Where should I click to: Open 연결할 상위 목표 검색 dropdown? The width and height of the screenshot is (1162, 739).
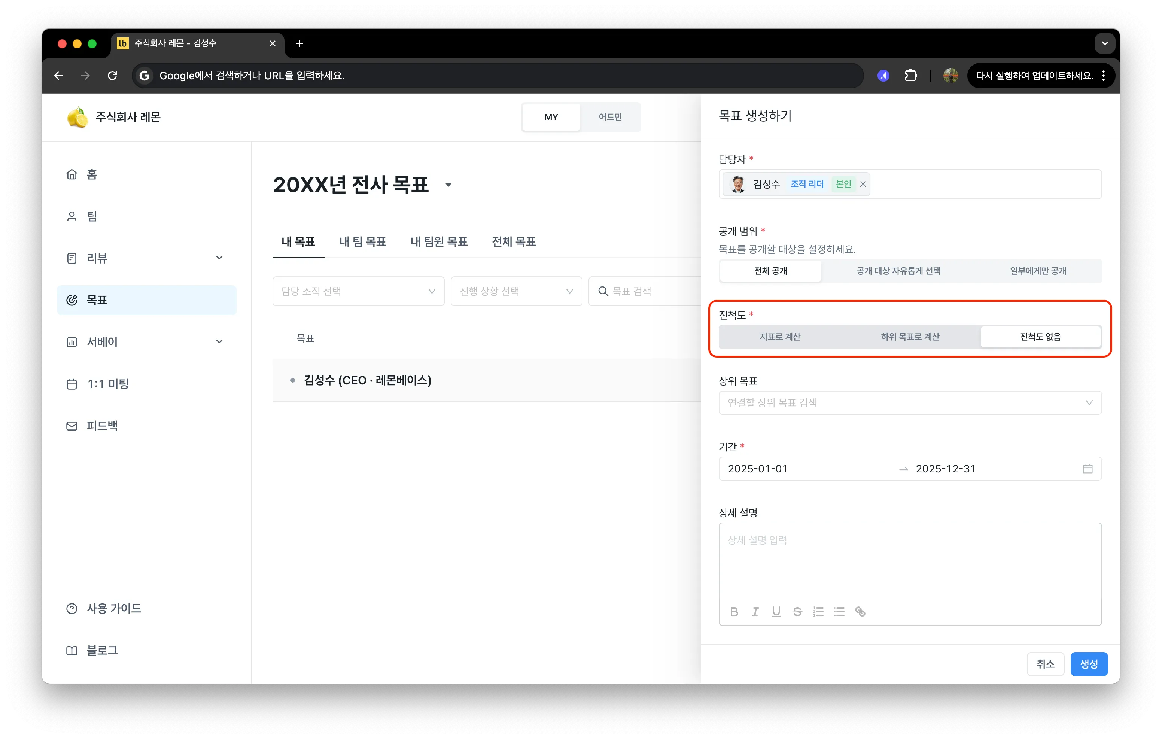tap(910, 402)
